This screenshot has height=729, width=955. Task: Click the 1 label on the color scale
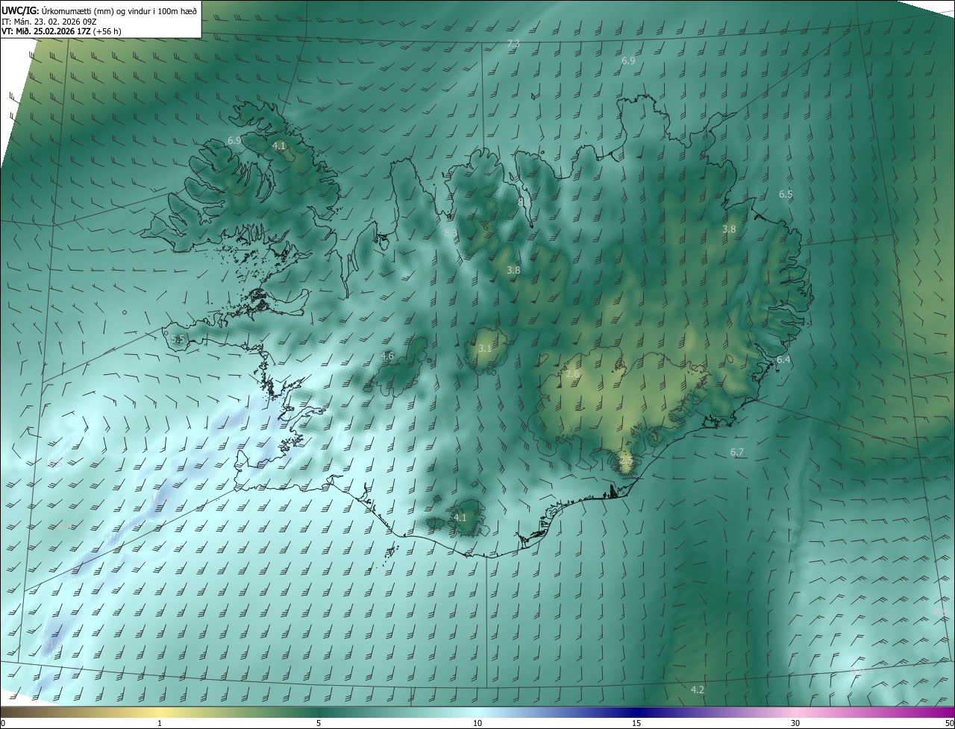point(160,724)
